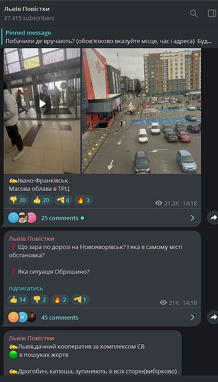Share the Ivano-Frankivsk post with forward arrow
Screen dimensions: 218x382
(213, 217)
